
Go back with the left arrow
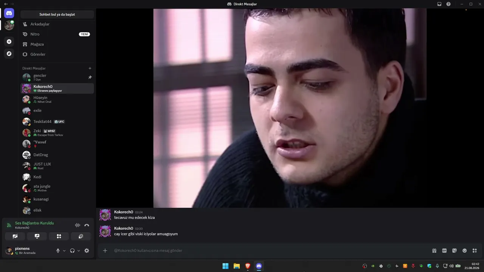(x=6, y=4)
